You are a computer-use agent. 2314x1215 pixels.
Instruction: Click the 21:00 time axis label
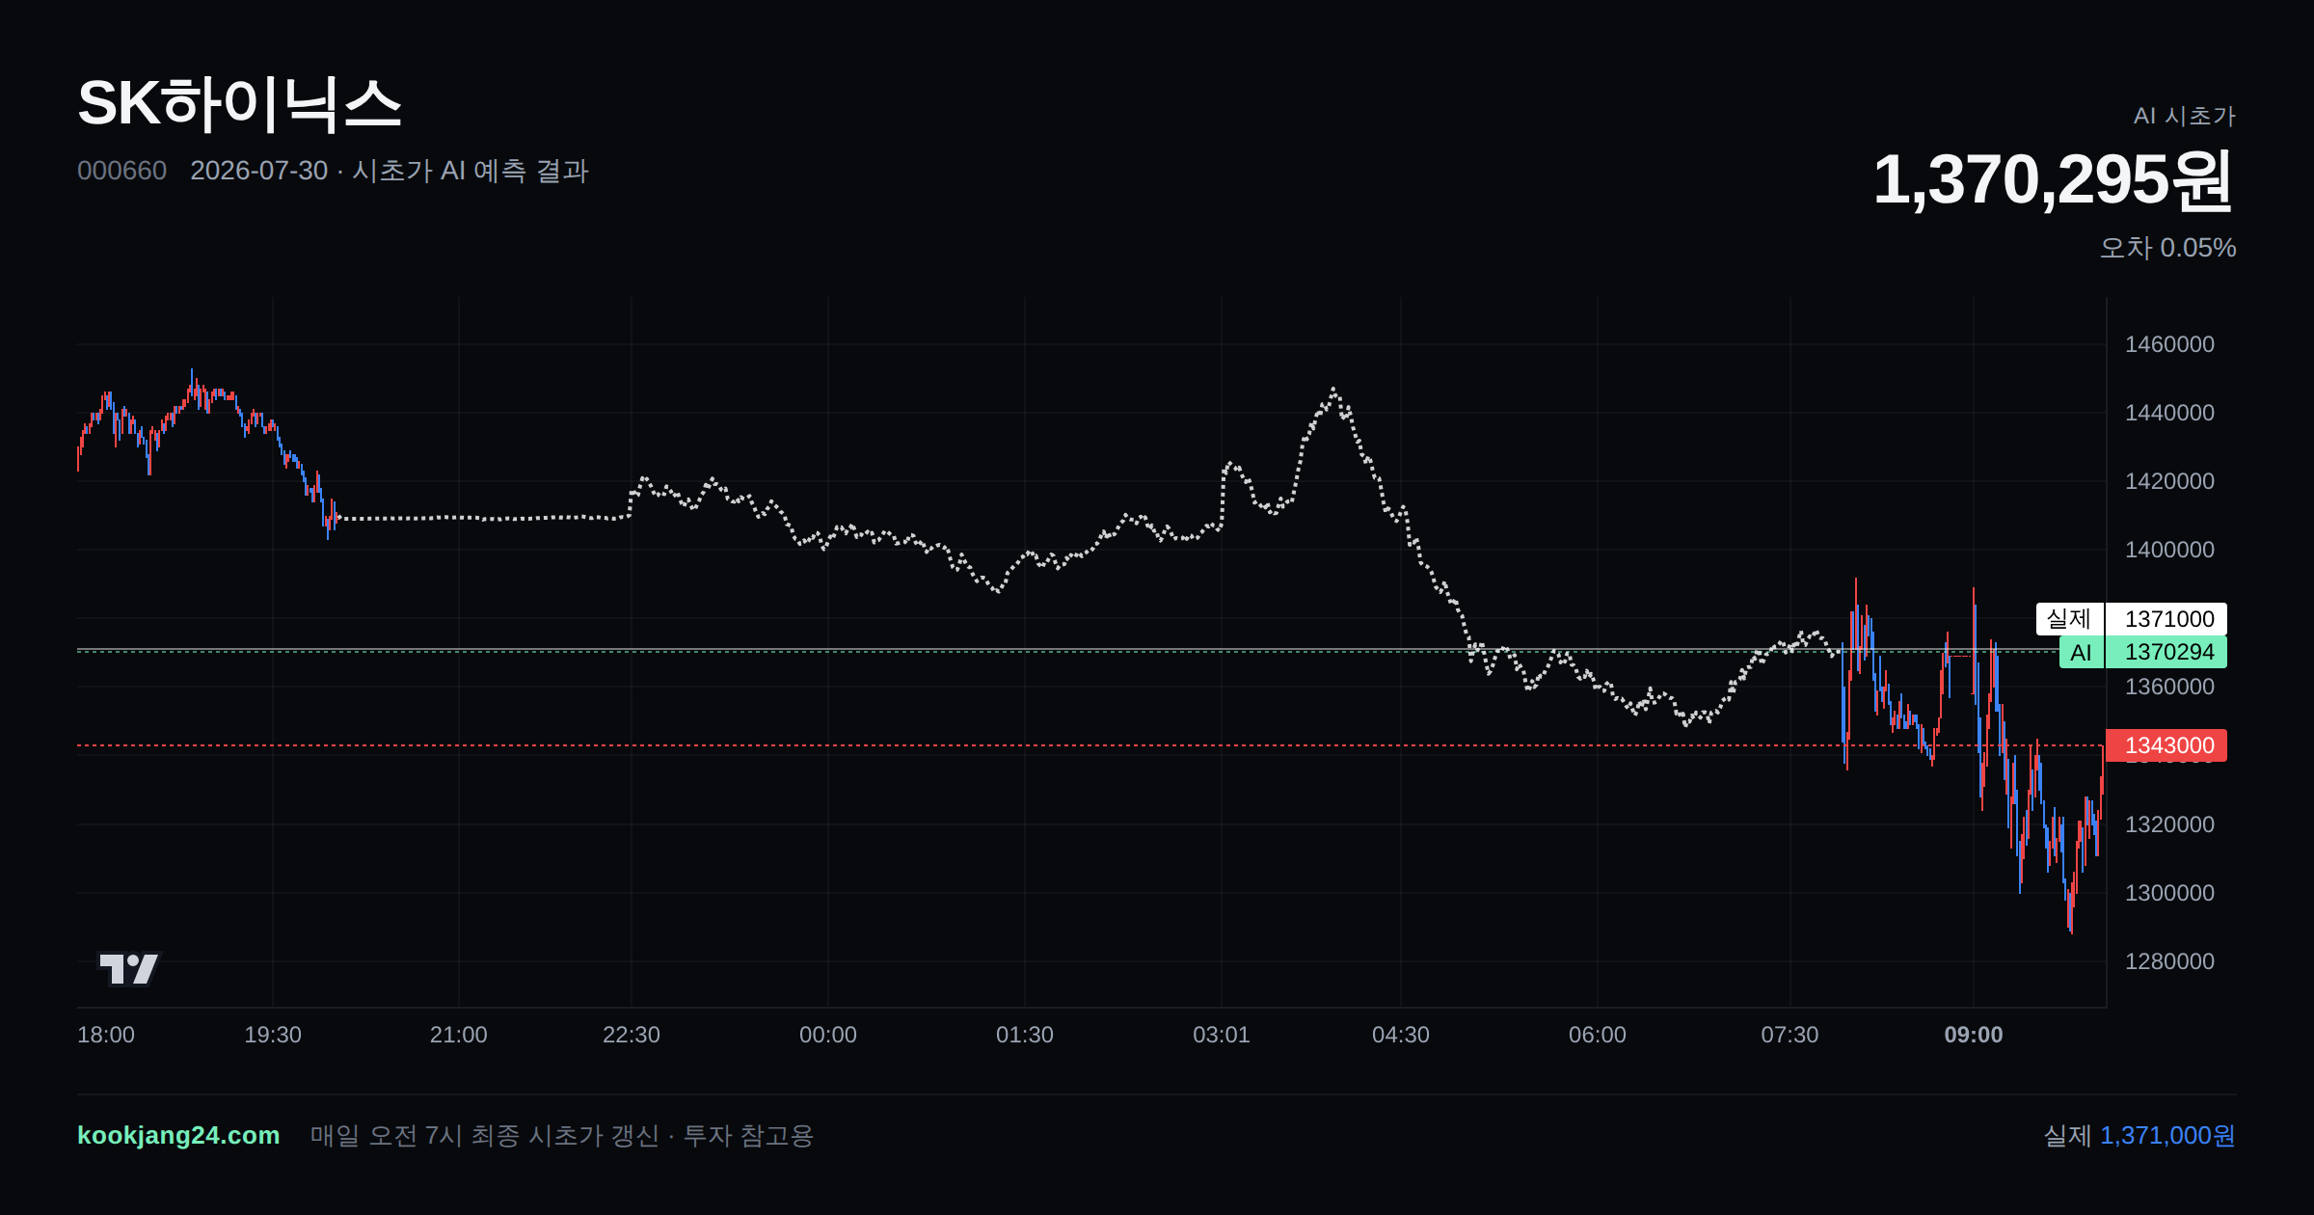pos(459,1035)
